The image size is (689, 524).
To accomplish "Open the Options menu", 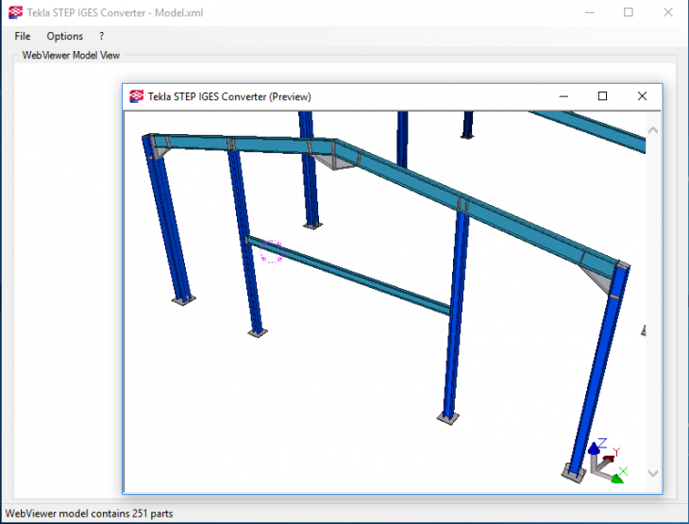I will coord(65,36).
